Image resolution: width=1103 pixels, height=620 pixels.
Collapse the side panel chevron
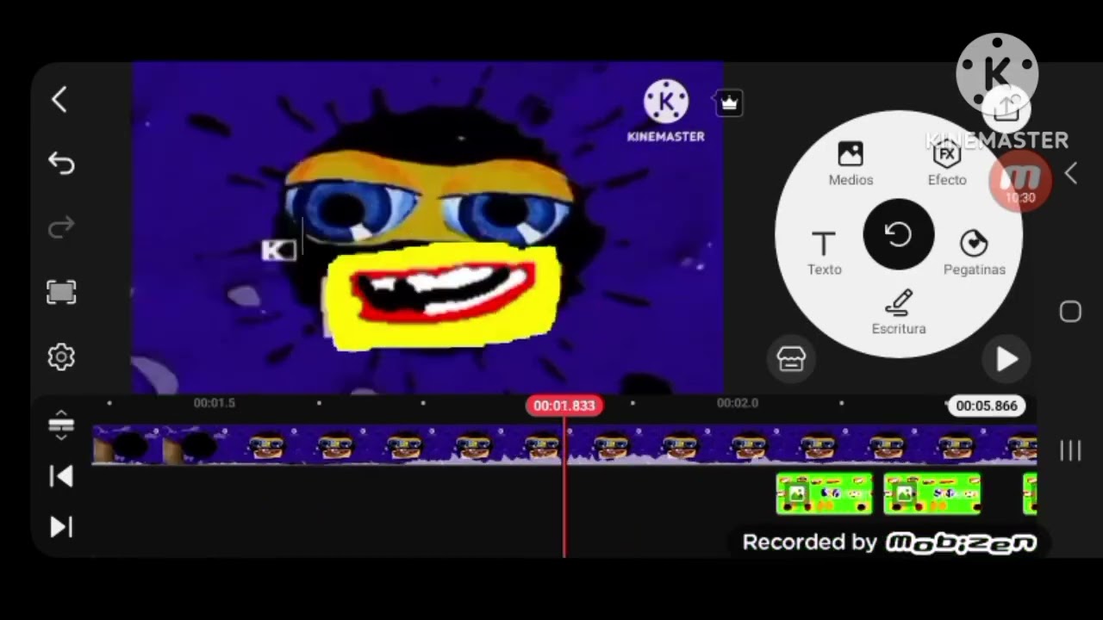tap(1070, 174)
